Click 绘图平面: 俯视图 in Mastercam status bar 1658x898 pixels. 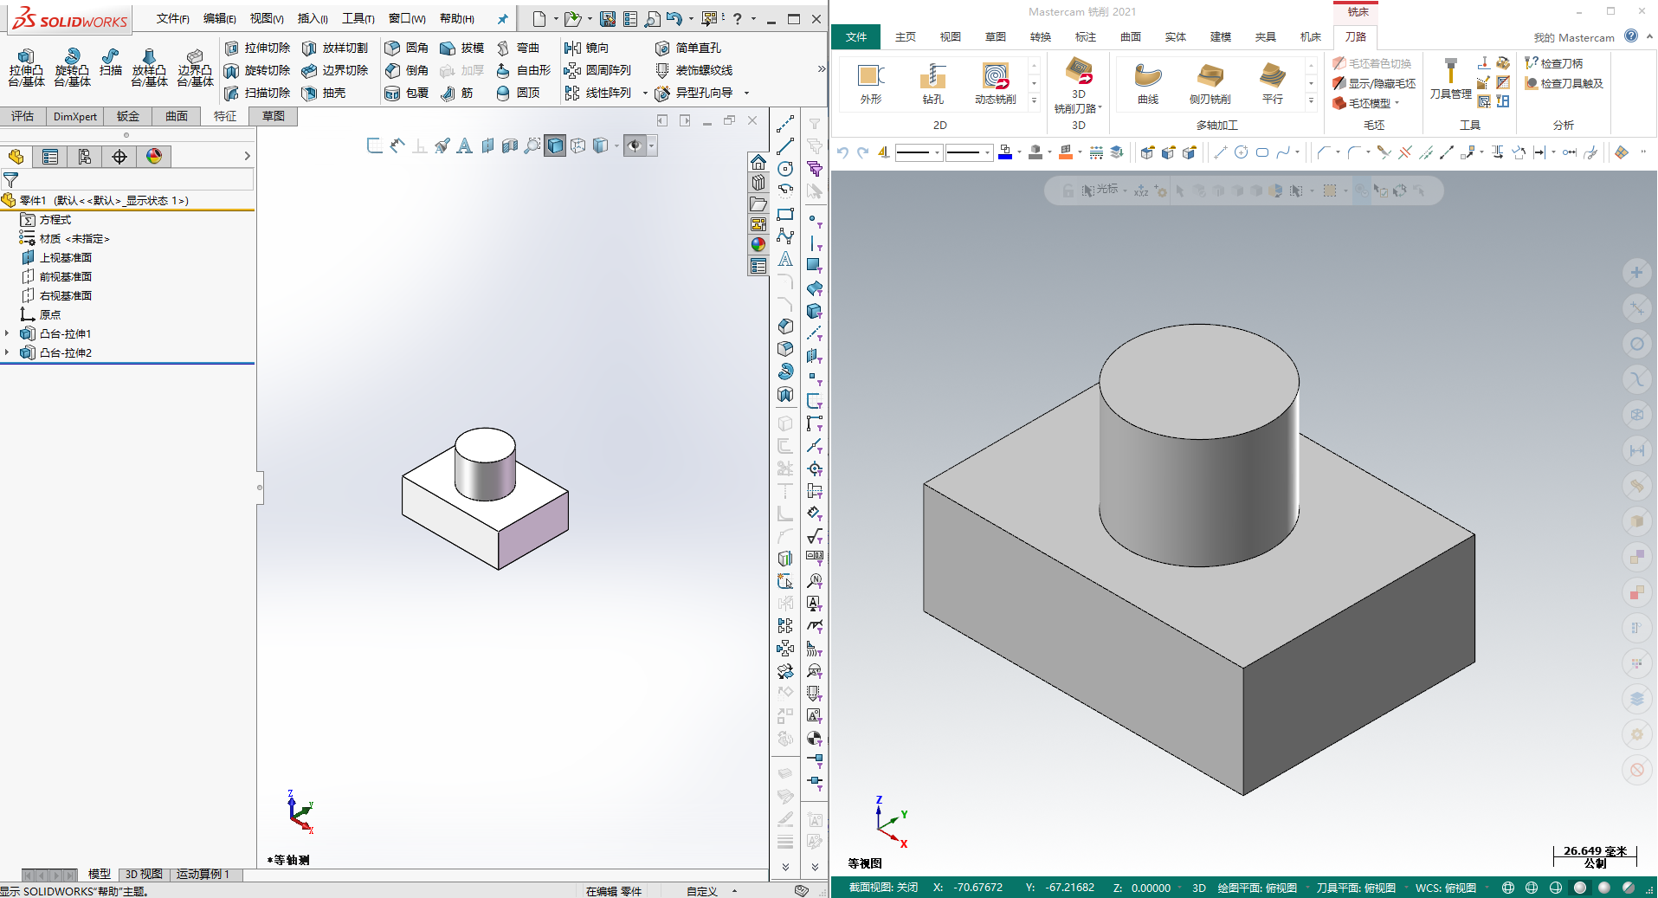coord(1257,888)
